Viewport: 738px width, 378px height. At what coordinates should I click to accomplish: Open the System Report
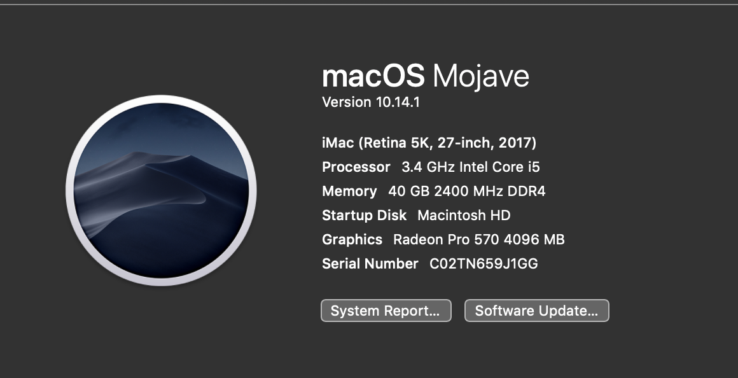click(x=386, y=311)
